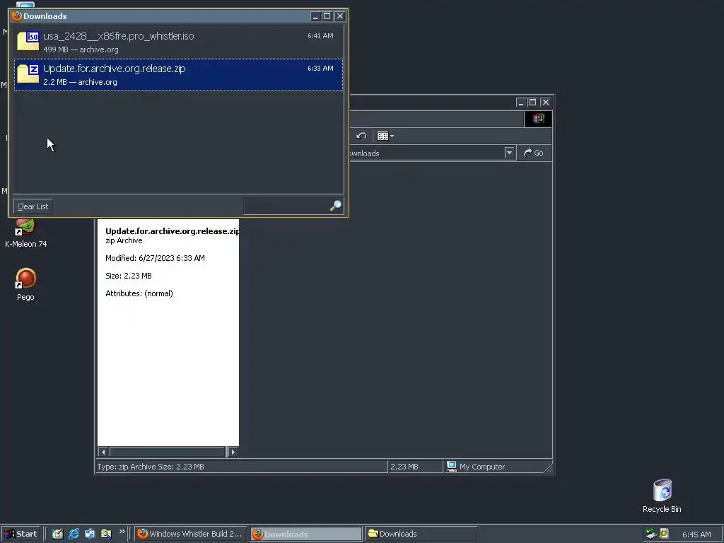Click the 6:41 AM download timestamp
The width and height of the screenshot is (724, 543).
point(320,35)
